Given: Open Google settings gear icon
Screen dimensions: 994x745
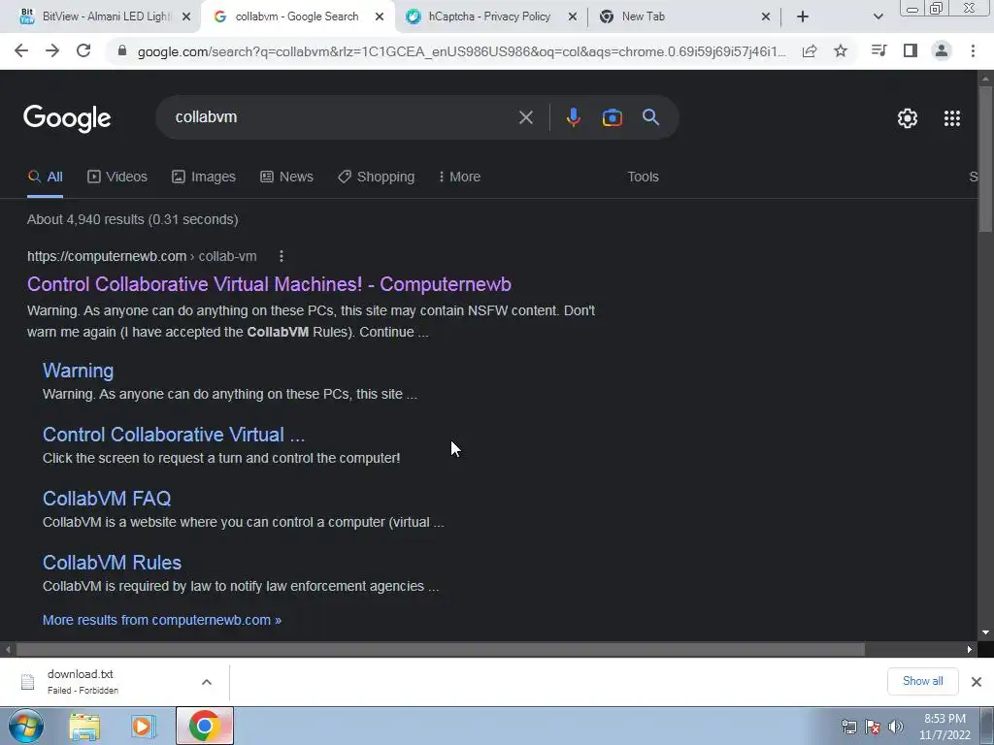Looking at the screenshot, I should [x=908, y=117].
